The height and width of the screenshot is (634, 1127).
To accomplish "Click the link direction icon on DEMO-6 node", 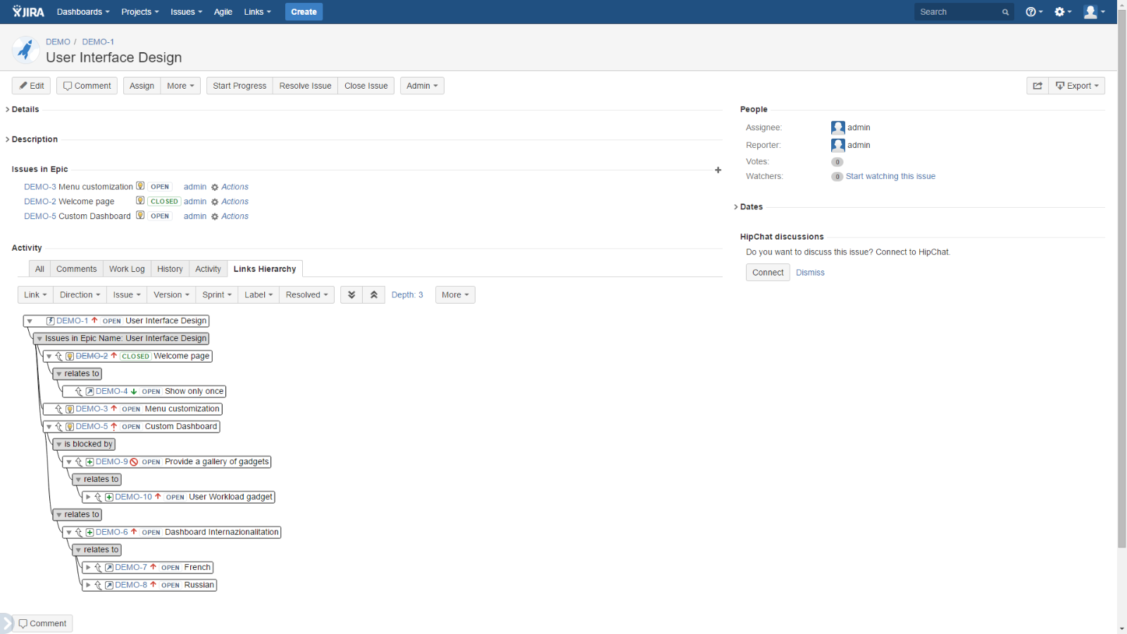I will 79,533.
